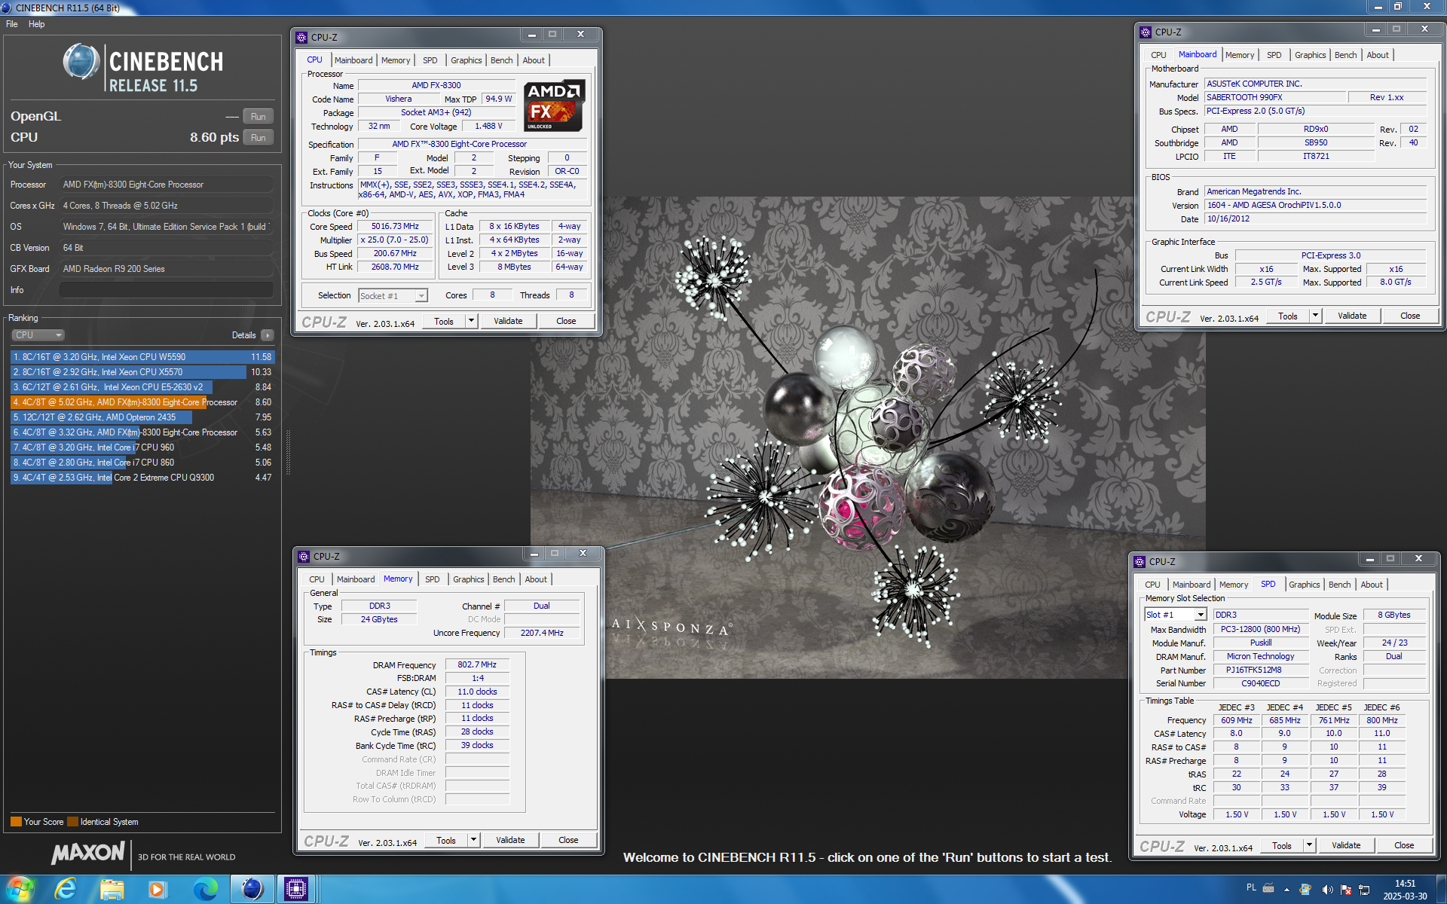Click Validate in the CPU-Z SPD window
This screenshot has width=1447, height=904.
click(1346, 845)
